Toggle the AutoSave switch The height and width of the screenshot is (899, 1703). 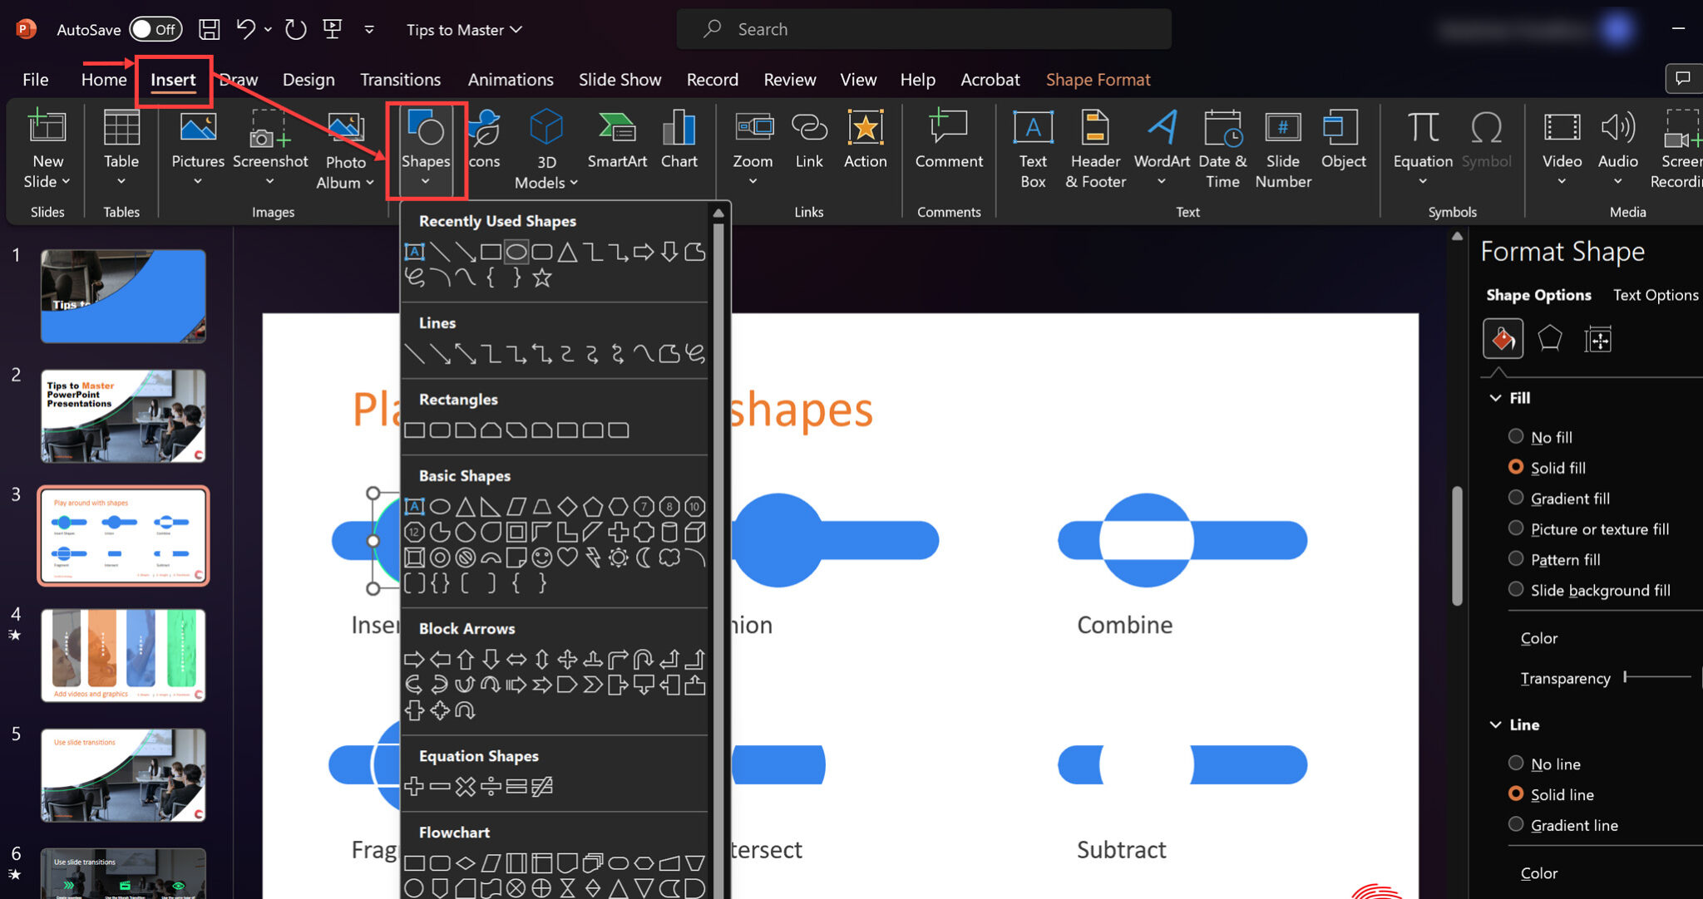pyautogui.click(x=155, y=29)
